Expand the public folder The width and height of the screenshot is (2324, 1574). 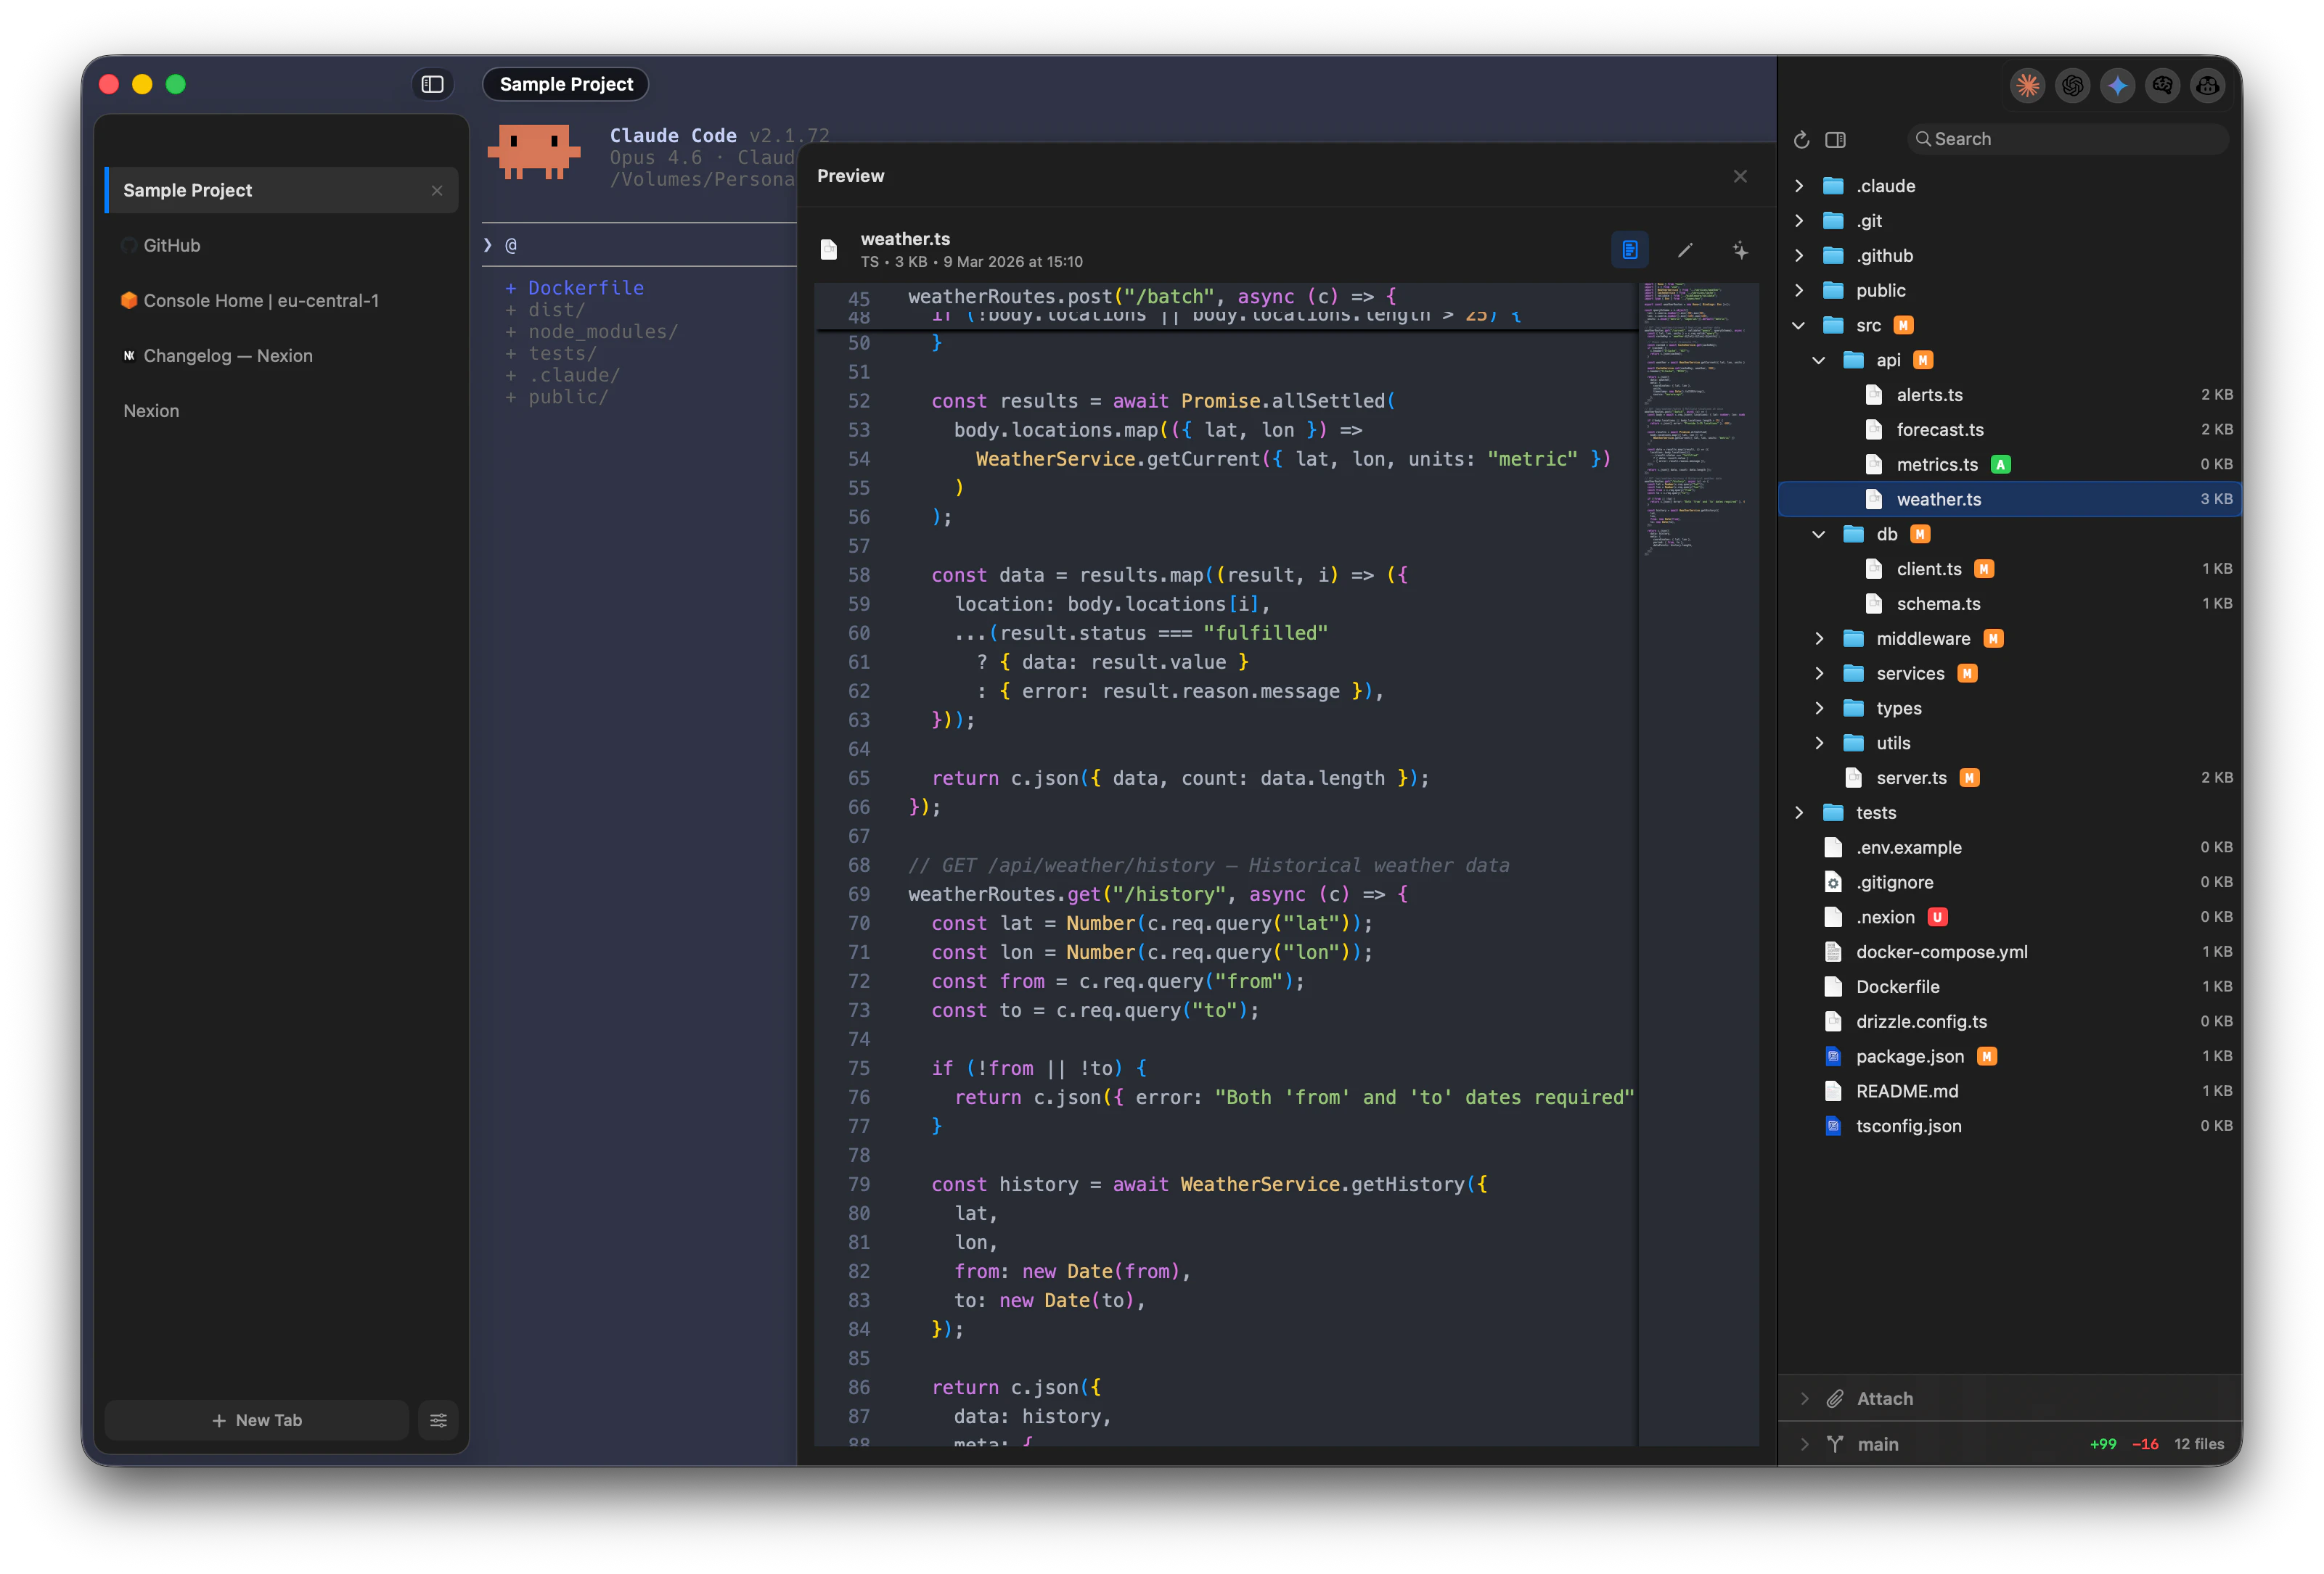click(x=1799, y=291)
